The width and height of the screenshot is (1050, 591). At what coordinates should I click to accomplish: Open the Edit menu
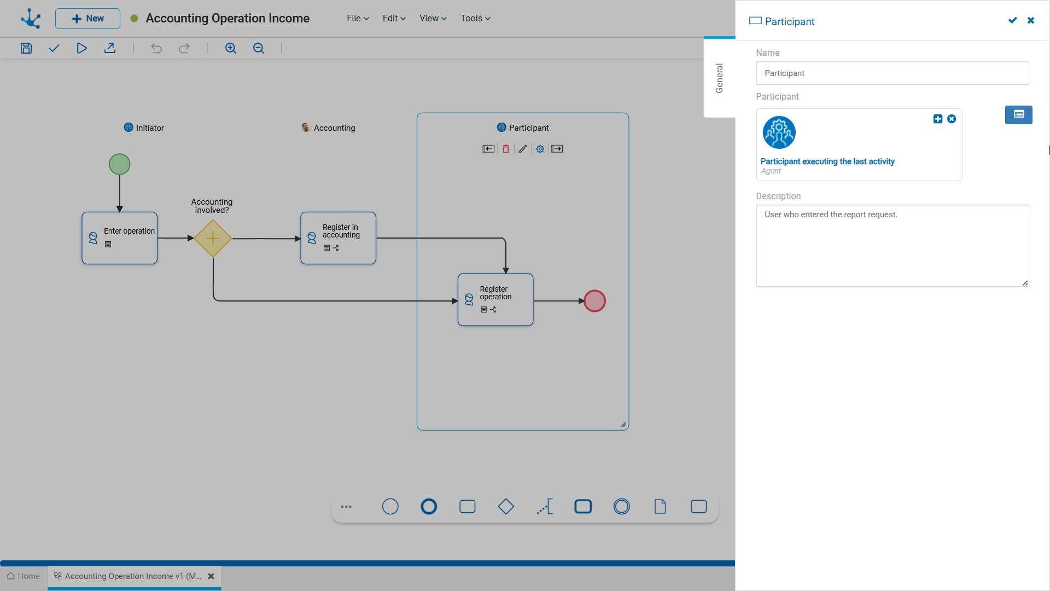point(394,19)
